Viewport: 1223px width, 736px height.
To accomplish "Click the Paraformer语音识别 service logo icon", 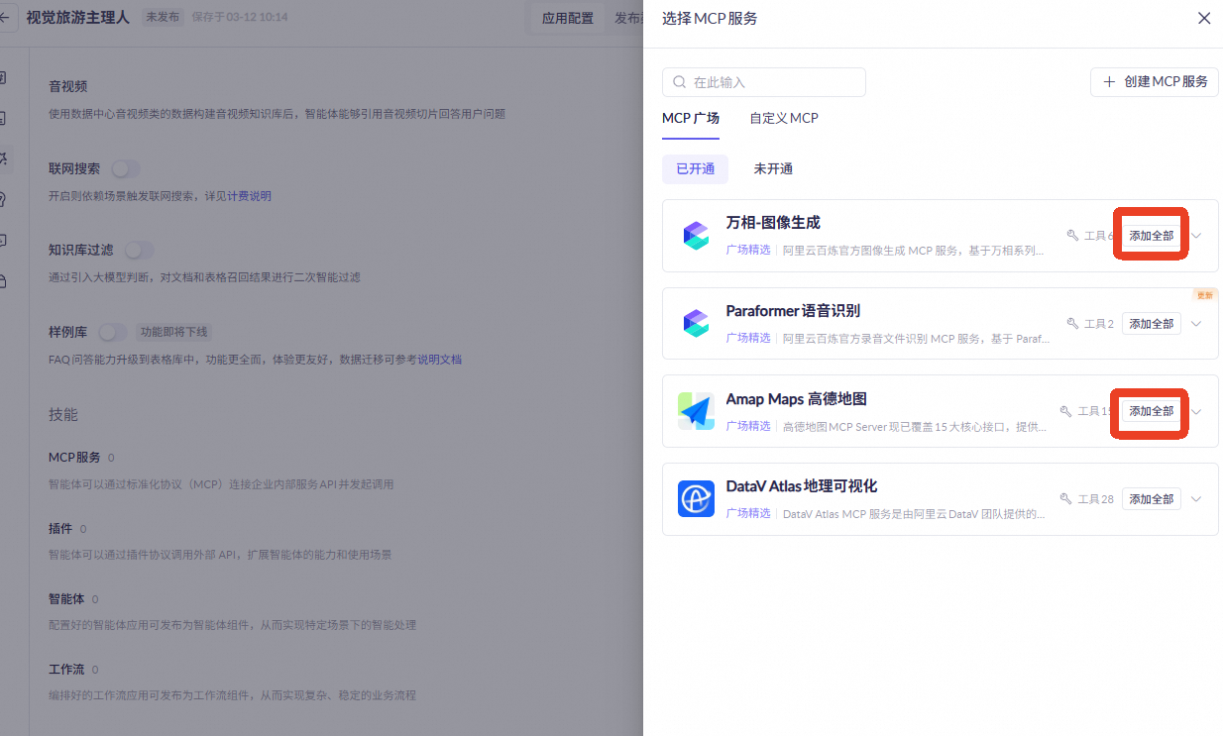I will 696,323.
